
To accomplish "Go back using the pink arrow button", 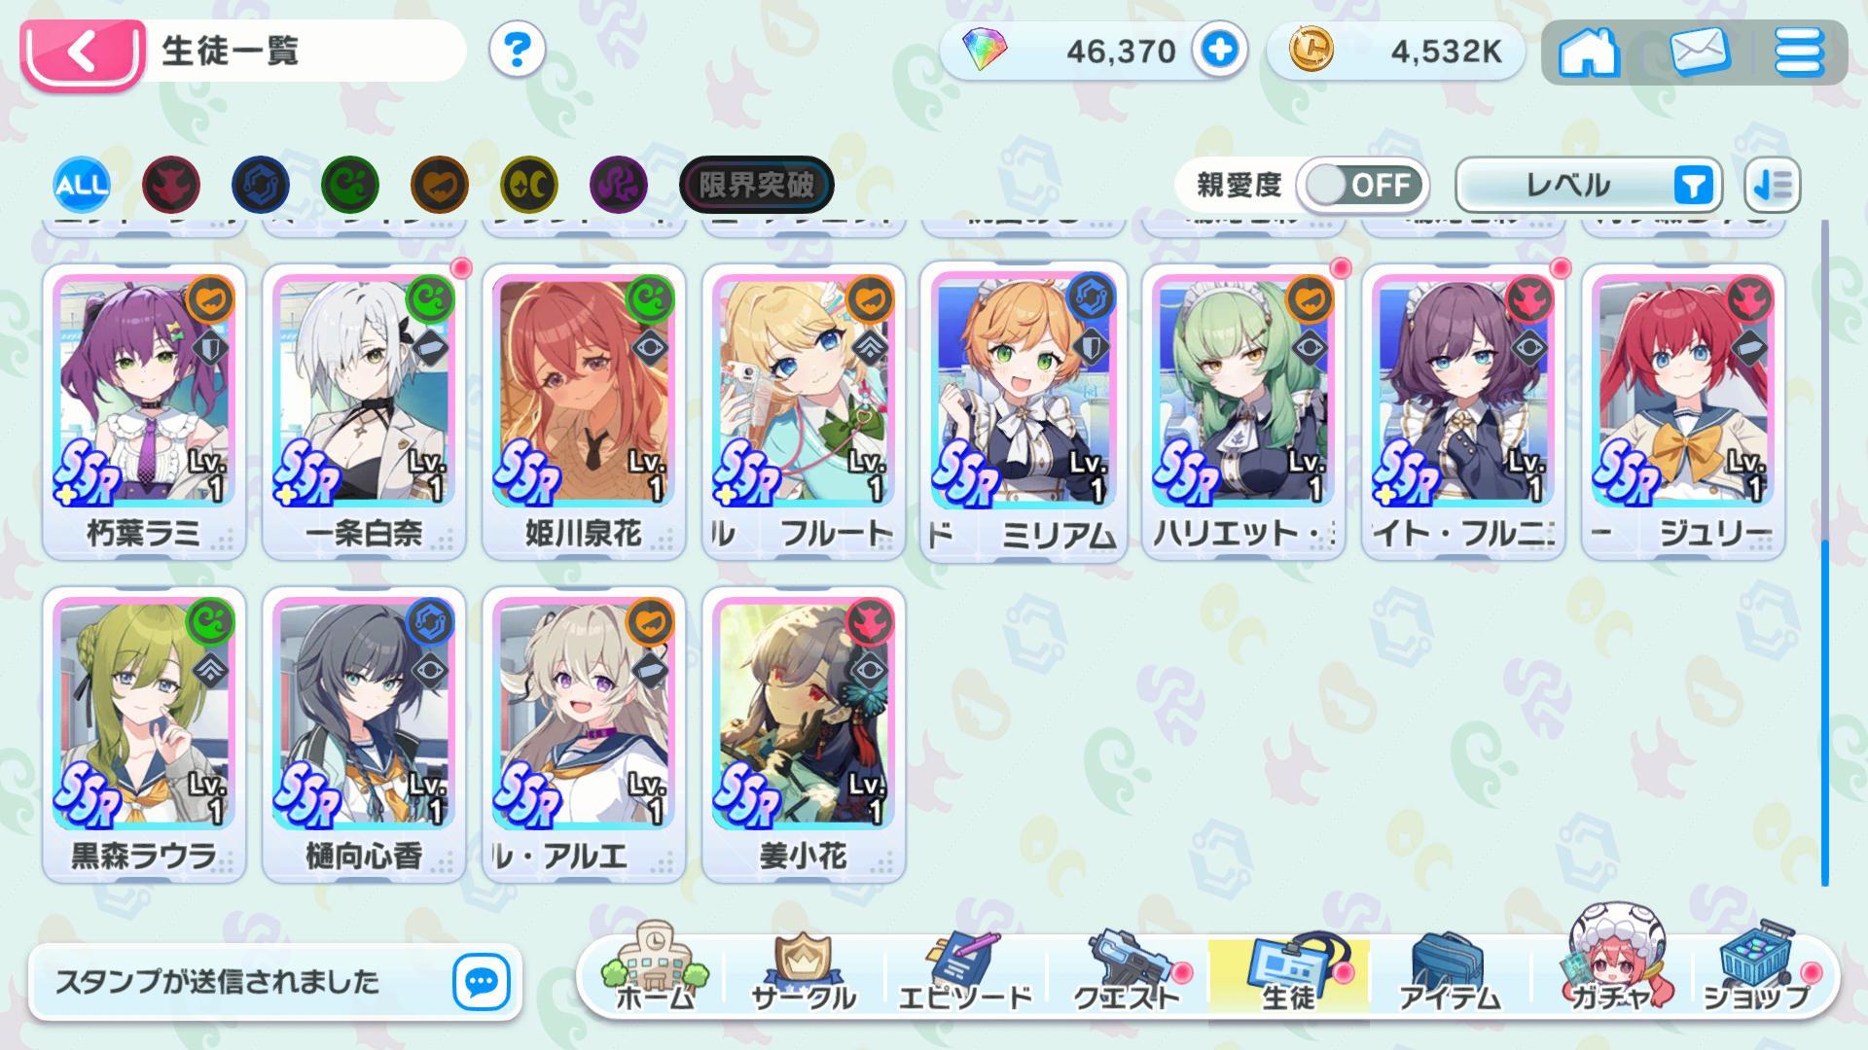I will tap(82, 53).
